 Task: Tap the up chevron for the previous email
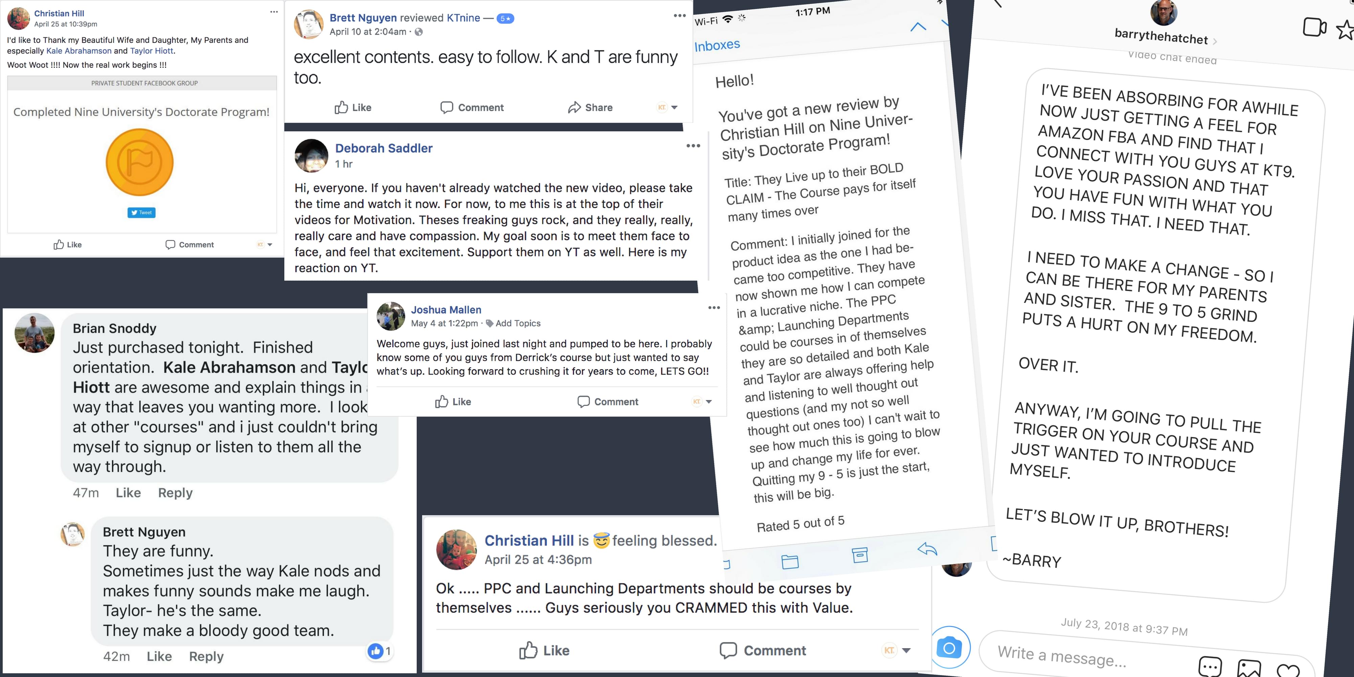pyautogui.click(x=918, y=26)
